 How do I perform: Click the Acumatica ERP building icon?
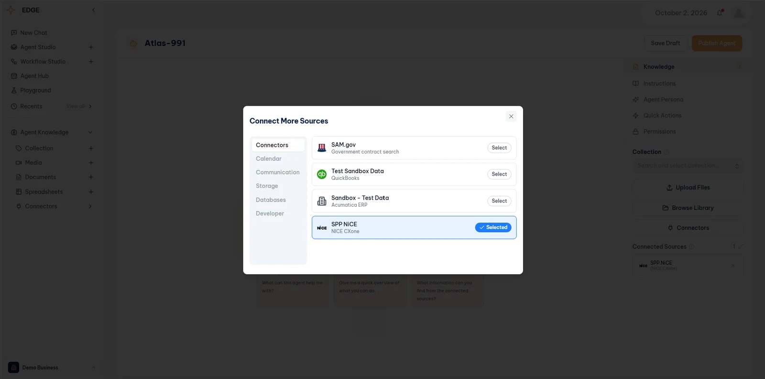pyautogui.click(x=322, y=201)
